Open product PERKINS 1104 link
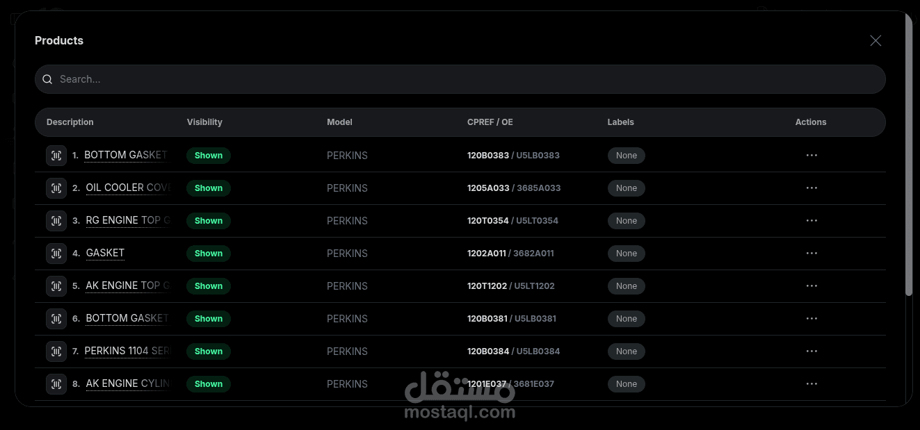 click(x=128, y=351)
